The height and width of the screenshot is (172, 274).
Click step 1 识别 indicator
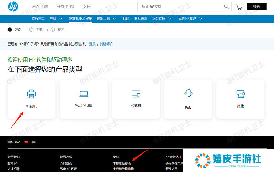[14, 30]
